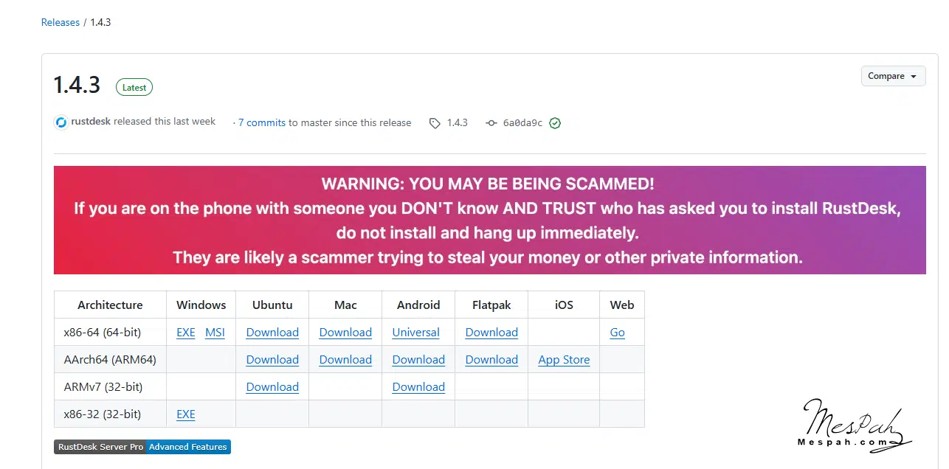Click the tag icon beside 1.4.3
The height and width of the screenshot is (469, 949).
coord(435,123)
